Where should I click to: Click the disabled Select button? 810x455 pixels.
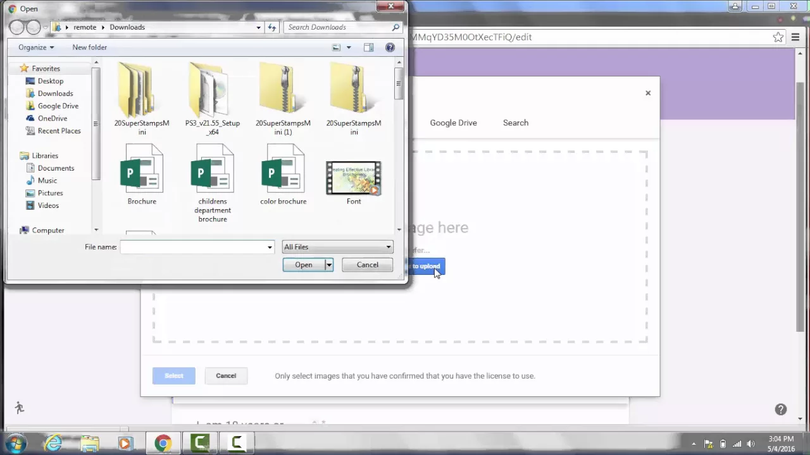pos(174,375)
